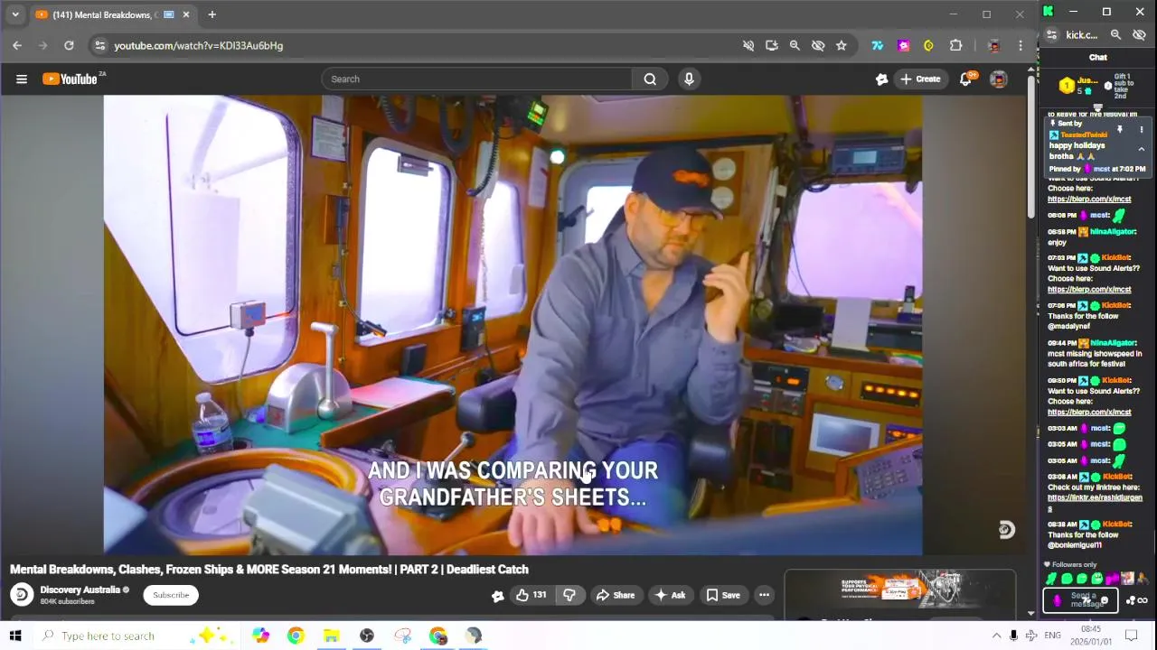Click Discovery Australia channel avatar
1157x650 pixels.
pos(22,595)
